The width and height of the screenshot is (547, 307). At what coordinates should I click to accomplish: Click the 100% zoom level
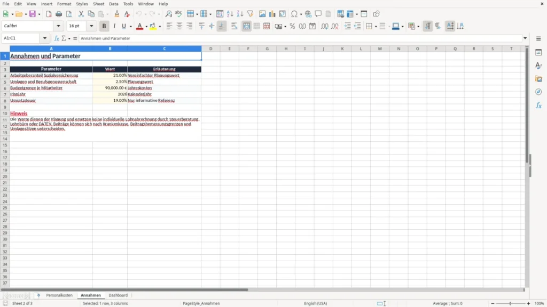[x=540, y=303]
